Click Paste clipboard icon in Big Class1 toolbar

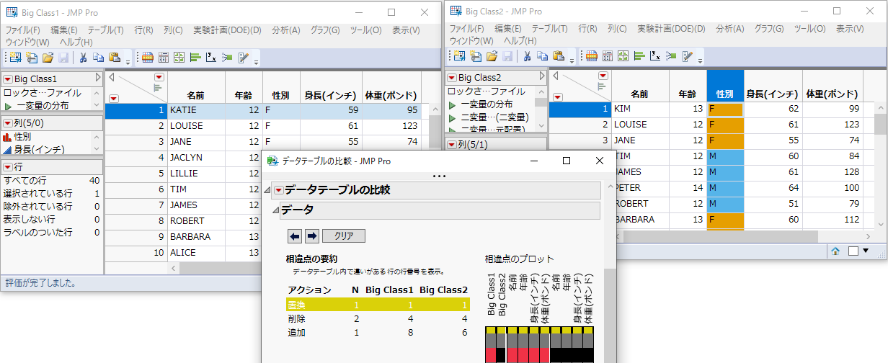114,58
